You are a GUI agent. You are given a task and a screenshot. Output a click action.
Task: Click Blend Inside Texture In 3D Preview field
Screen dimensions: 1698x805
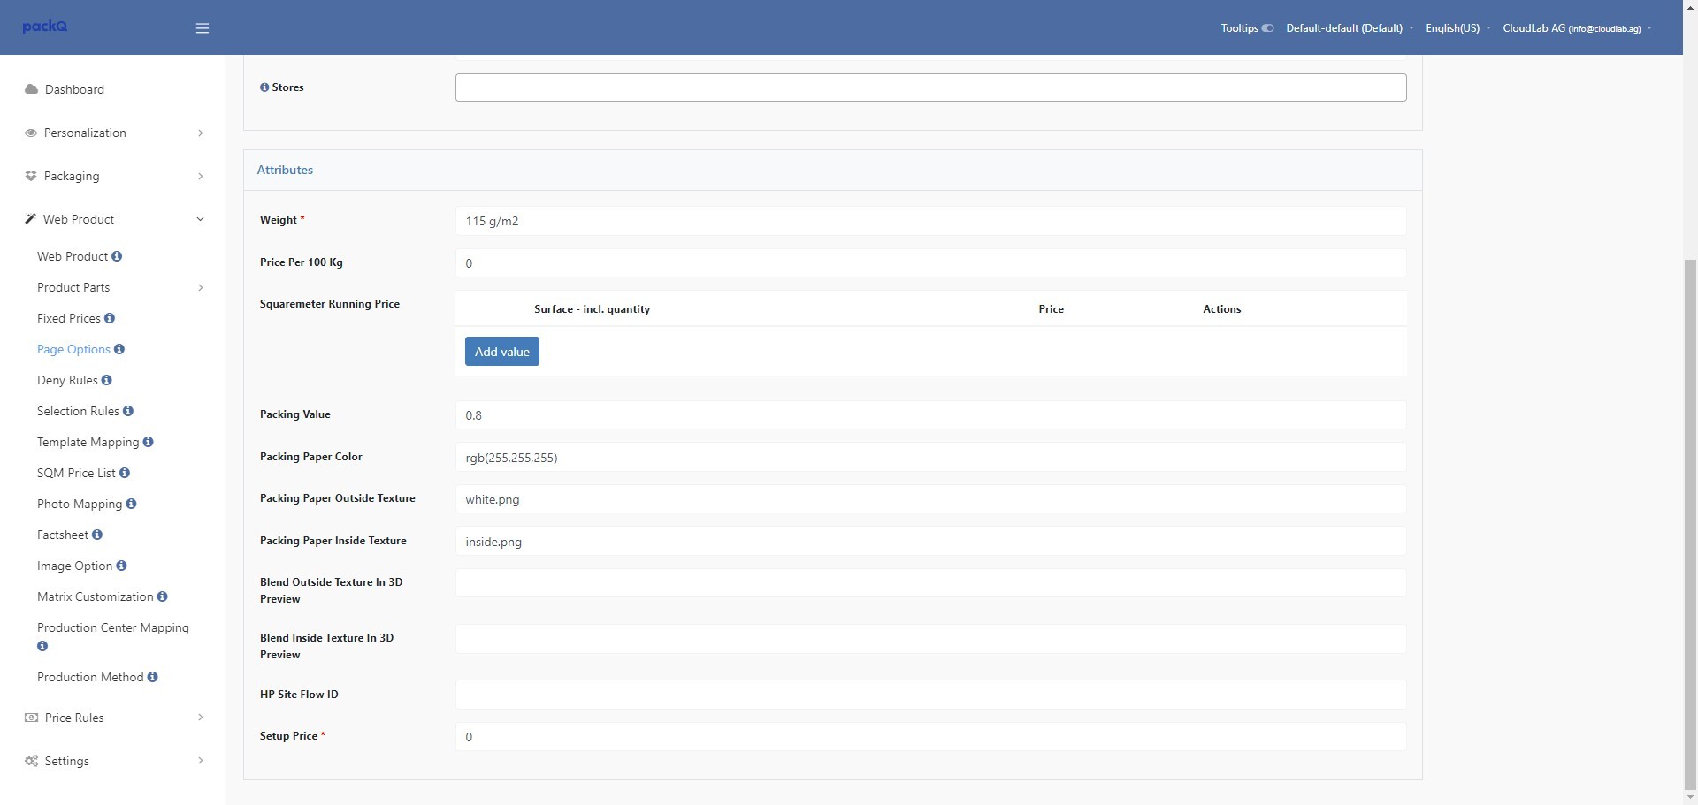point(930,639)
